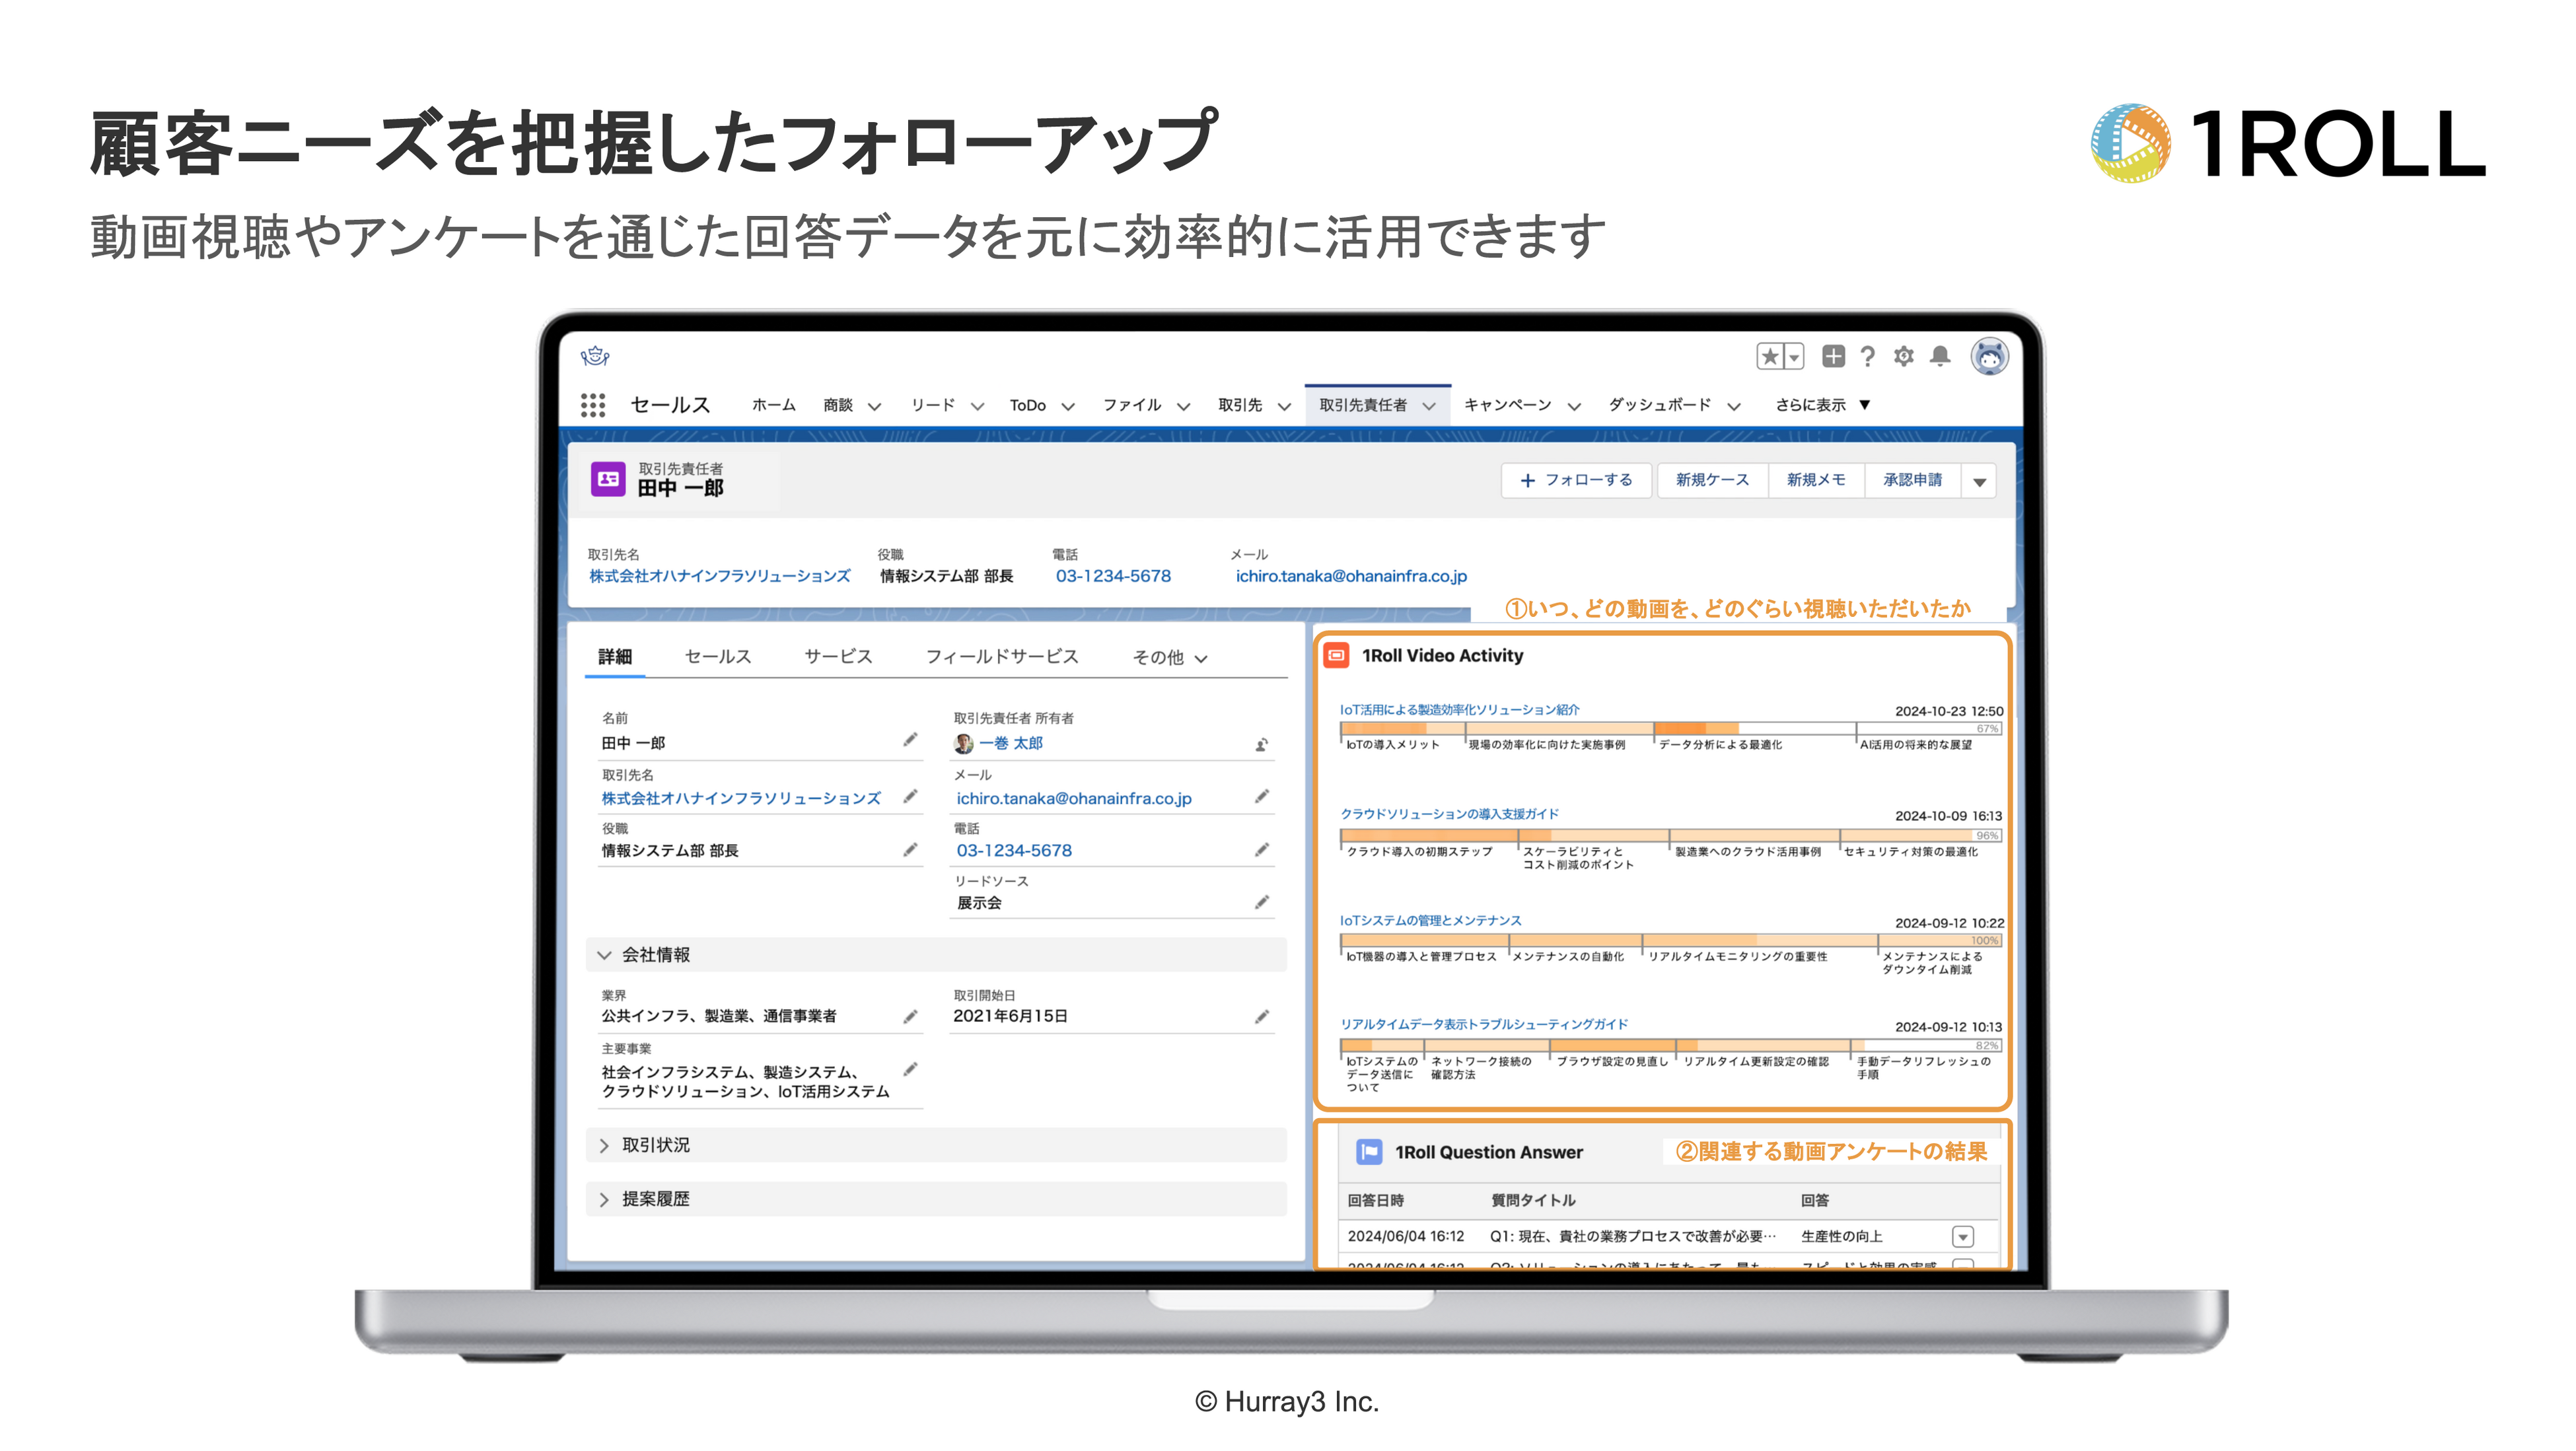Image resolution: width=2576 pixels, height=1451 pixels.
Task: Open the App Launcher grid icon
Action: pyautogui.click(x=593, y=405)
